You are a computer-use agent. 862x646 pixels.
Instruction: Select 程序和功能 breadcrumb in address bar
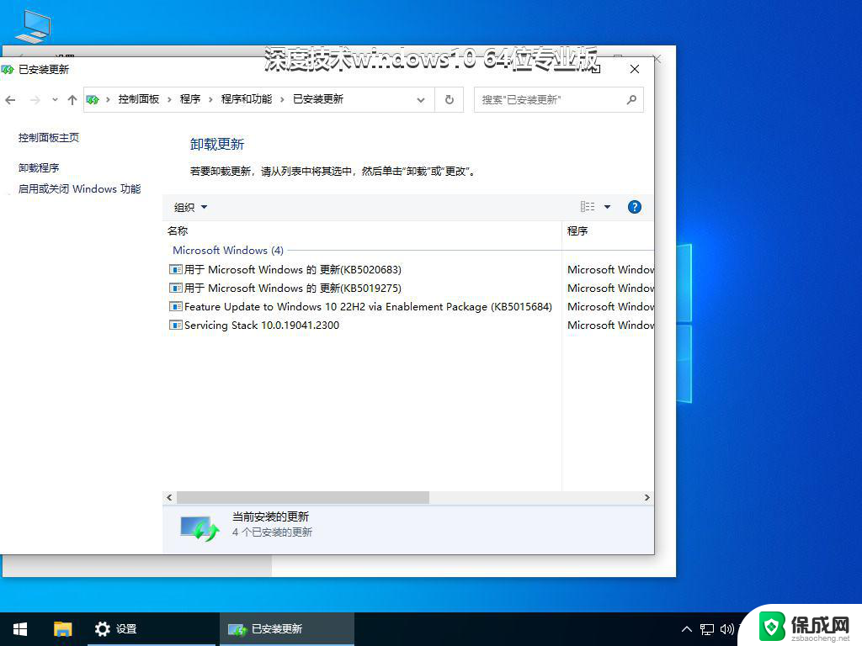(247, 99)
